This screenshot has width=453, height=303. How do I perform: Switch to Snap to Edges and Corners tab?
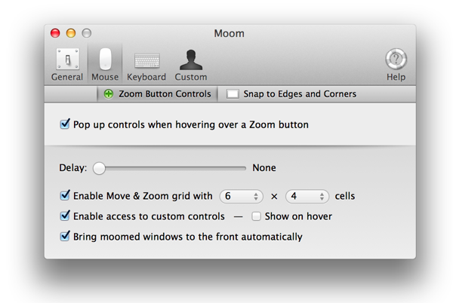click(x=291, y=94)
